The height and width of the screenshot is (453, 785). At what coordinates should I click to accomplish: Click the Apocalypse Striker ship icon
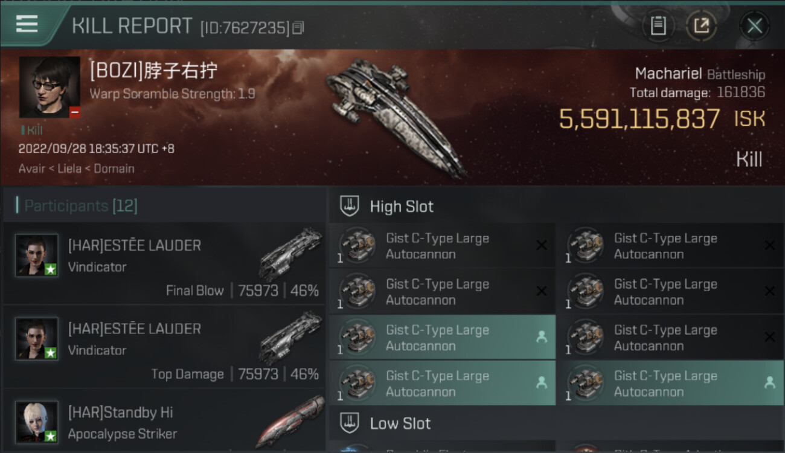click(x=290, y=421)
